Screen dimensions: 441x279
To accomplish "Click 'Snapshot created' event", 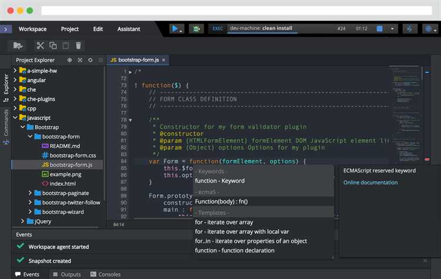I will [49, 261].
